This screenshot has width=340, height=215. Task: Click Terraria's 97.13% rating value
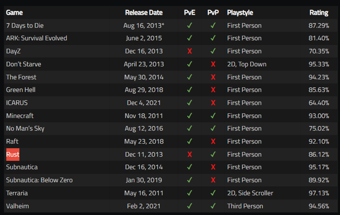tap(319, 193)
